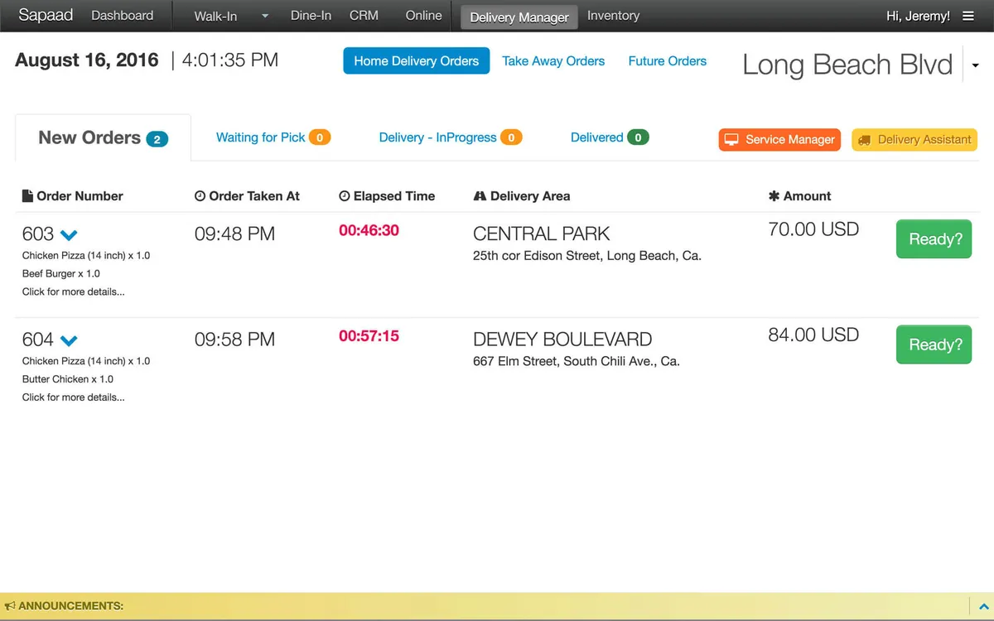Click the Delivered count badge
Image resolution: width=994 pixels, height=621 pixels.
click(638, 137)
